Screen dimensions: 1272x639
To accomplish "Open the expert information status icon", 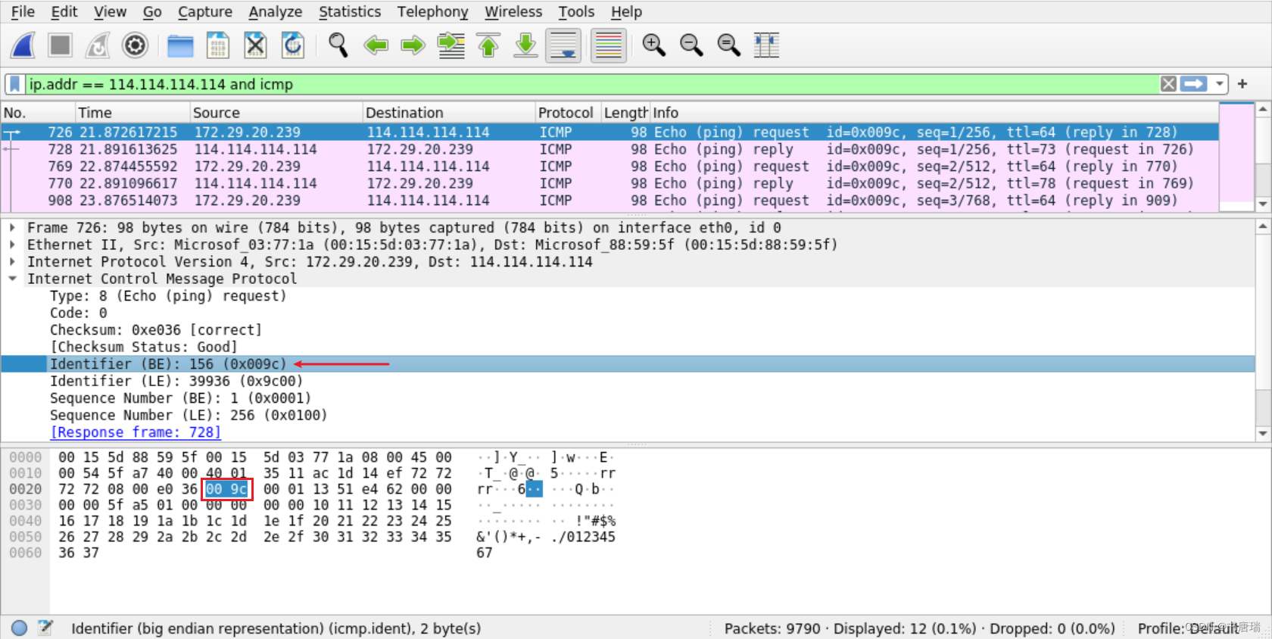I will point(20,628).
